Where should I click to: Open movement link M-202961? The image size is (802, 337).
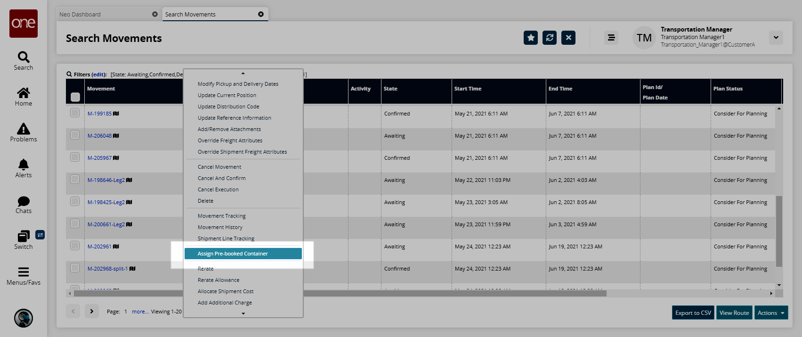[x=99, y=247]
